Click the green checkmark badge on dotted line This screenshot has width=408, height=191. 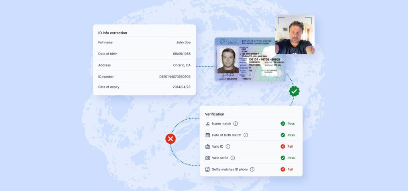[294, 91]
